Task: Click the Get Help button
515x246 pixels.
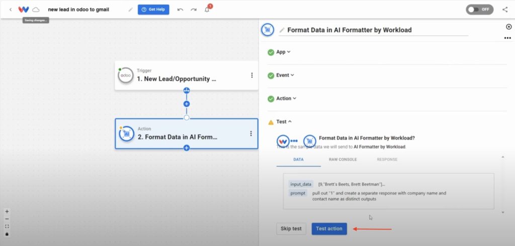Action: point(153,10)
